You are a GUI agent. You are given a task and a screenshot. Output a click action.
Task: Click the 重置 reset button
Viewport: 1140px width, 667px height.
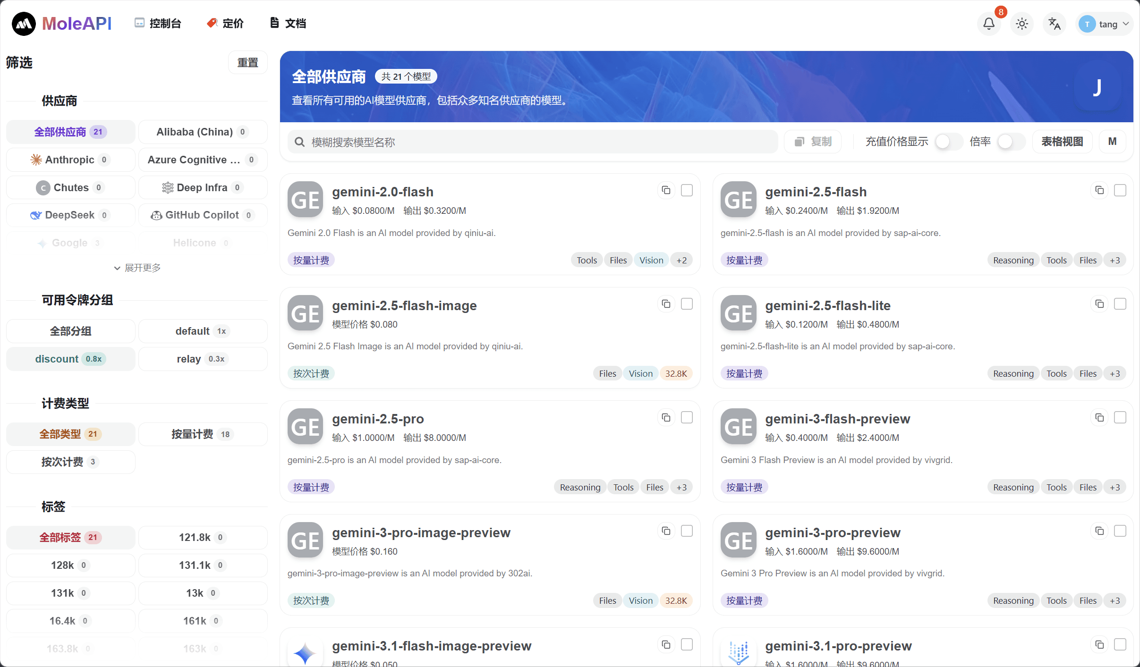pos(247,62)
